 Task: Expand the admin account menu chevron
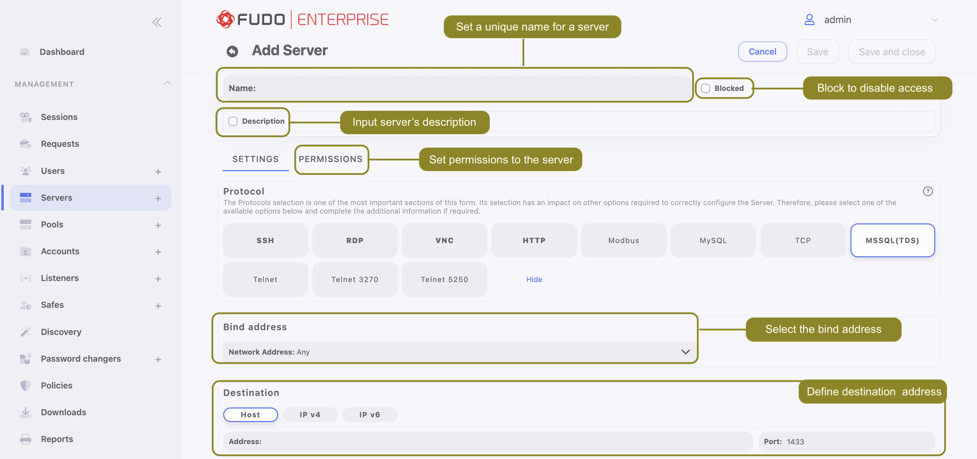(935, 20)
